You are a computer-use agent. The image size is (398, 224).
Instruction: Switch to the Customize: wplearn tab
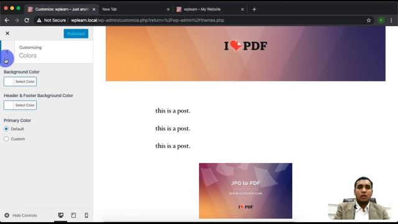(62, 9)
